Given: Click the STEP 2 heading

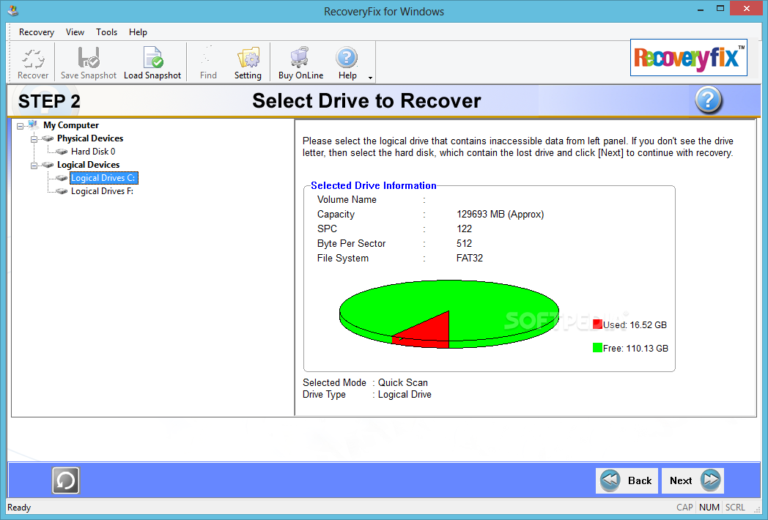Looking at the screenshot, I should [49, 101].
